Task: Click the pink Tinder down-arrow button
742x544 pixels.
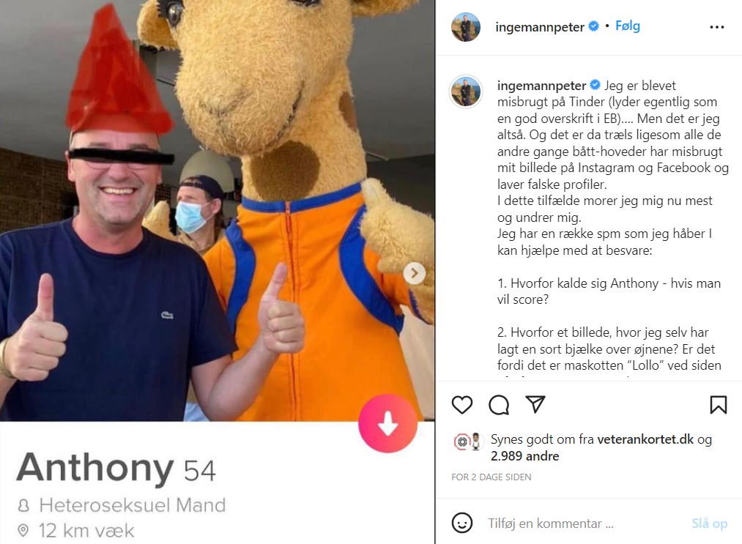Action: 387,423
